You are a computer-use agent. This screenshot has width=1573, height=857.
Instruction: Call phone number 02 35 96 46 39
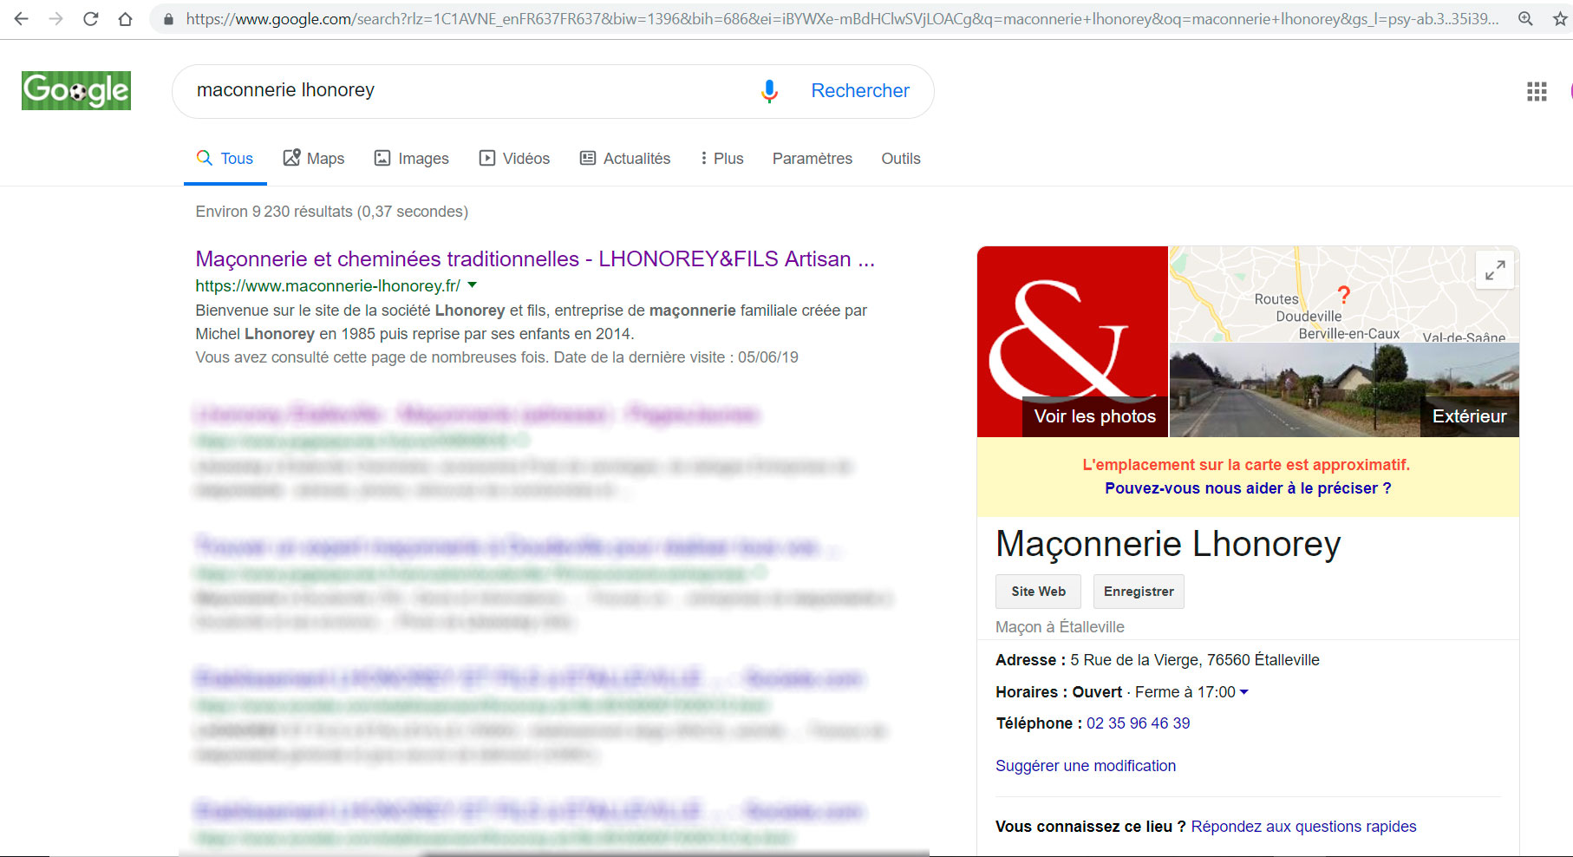[x=1138, y=723]
